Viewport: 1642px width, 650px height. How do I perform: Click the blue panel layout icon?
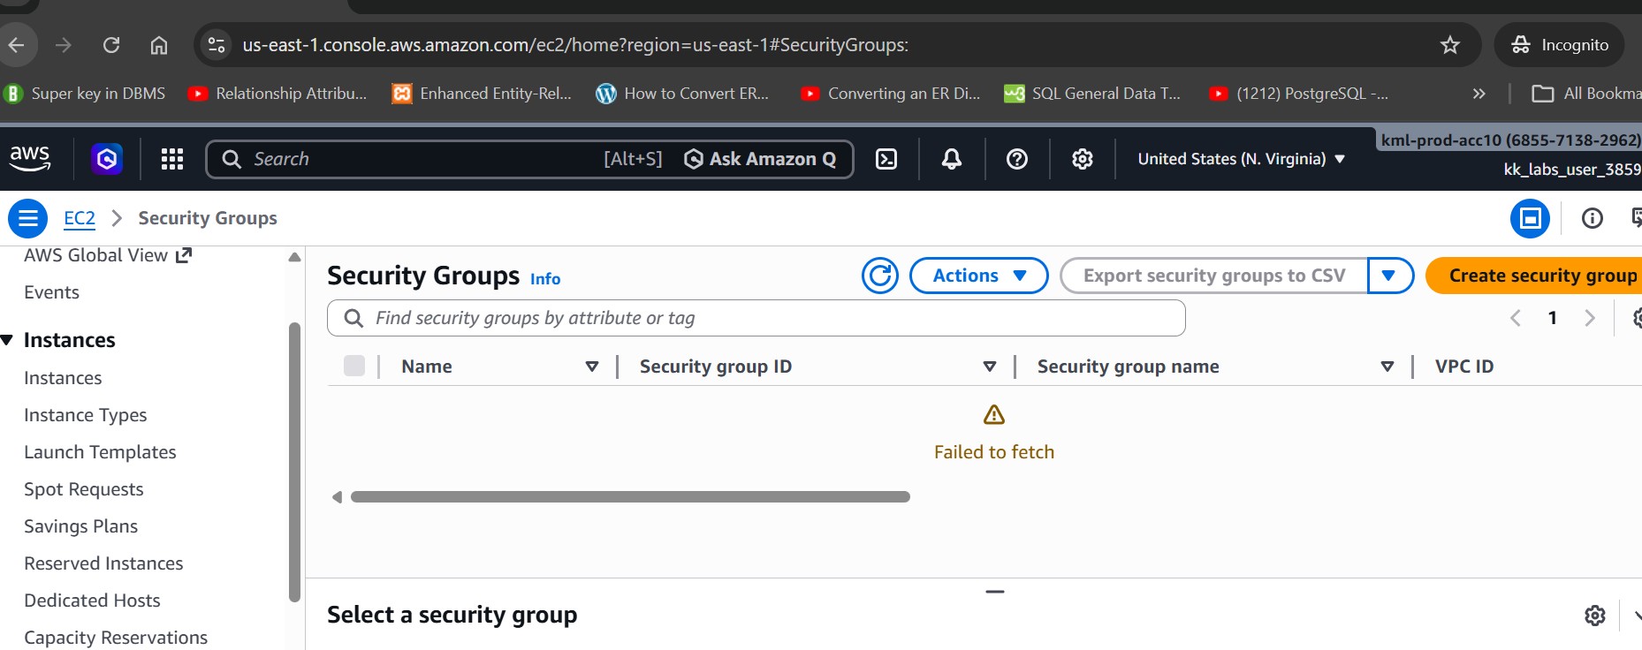coord(1530,218)
